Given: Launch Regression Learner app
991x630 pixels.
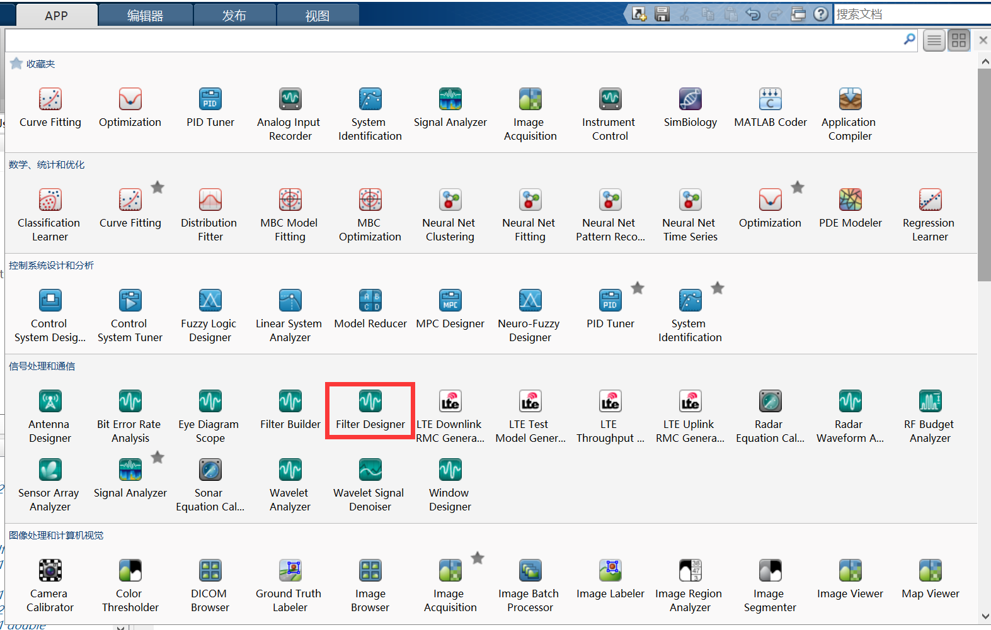Looking at the screenshot, I should point(930,215).
